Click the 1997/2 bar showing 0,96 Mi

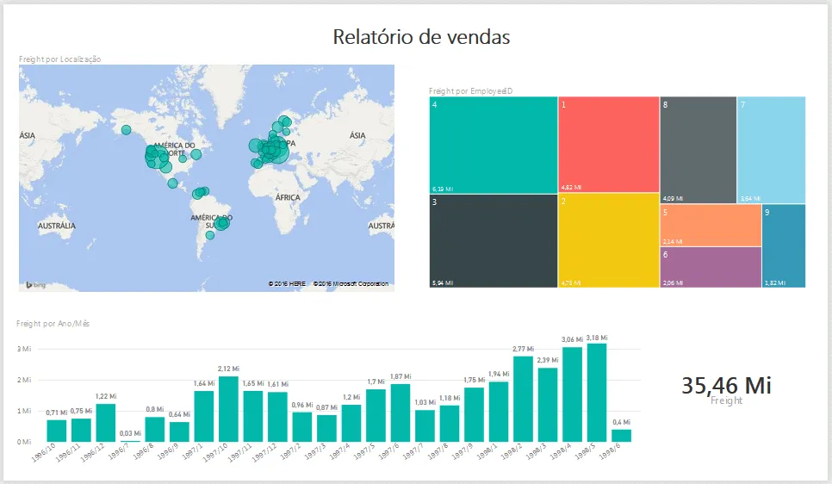(x=302, y=427)
